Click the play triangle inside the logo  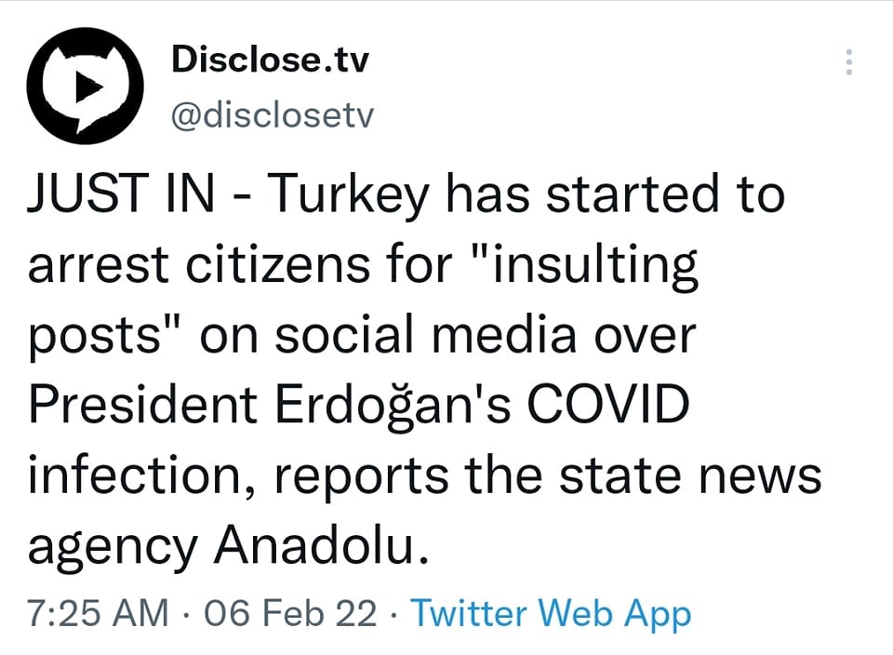[x=87, y=87]
